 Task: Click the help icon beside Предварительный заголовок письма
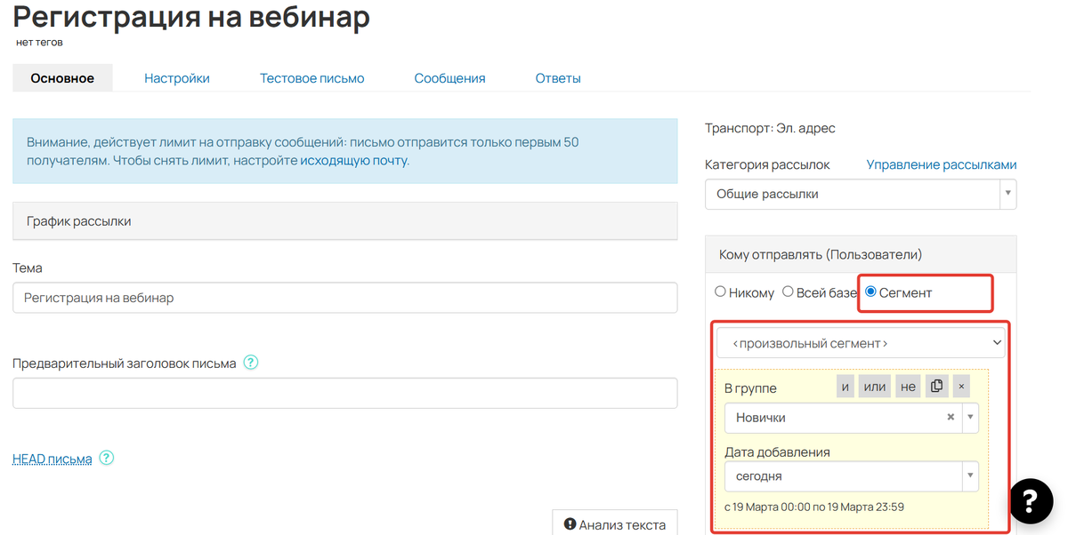click(250, 363)
